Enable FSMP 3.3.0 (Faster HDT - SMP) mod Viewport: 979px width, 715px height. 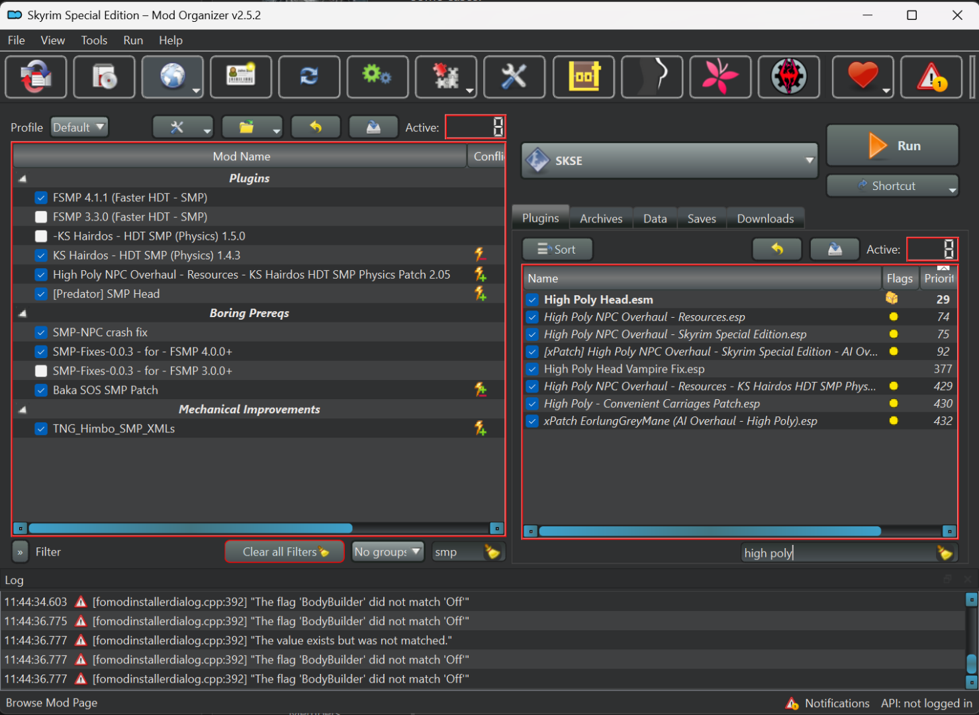[x=41, y=216]
